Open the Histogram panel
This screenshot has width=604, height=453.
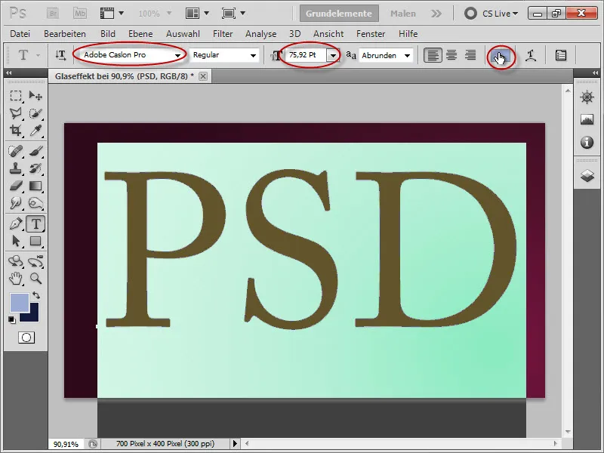[587, 119]
